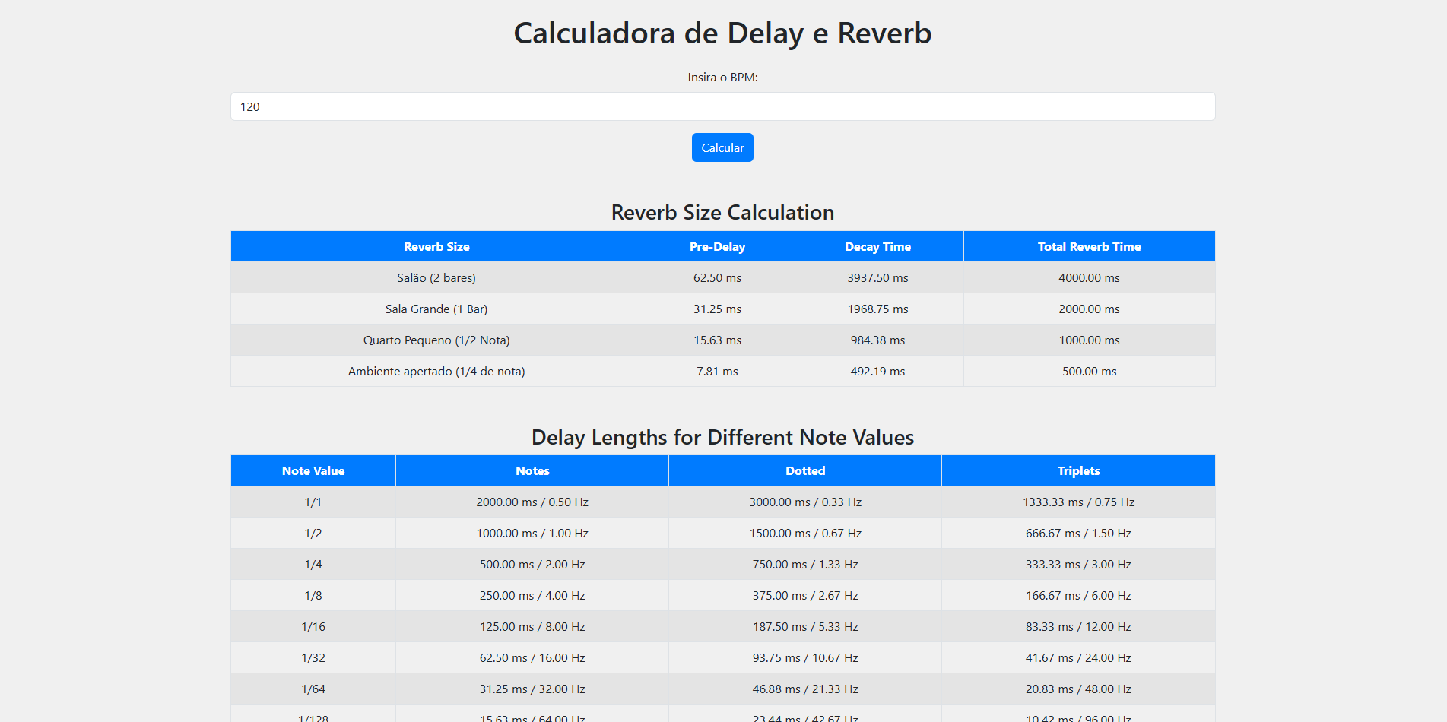Click the Notes column header
The height and width of the screenshot is (722, 1447).
coord(532,470)
